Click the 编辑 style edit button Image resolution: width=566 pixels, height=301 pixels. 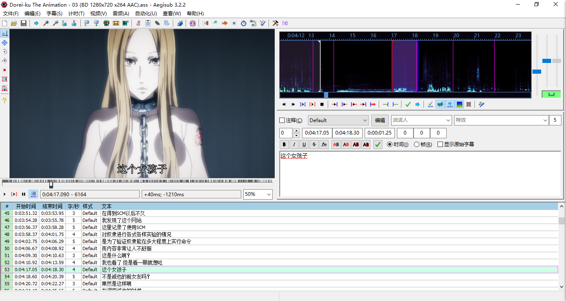[x=380, y=120]
